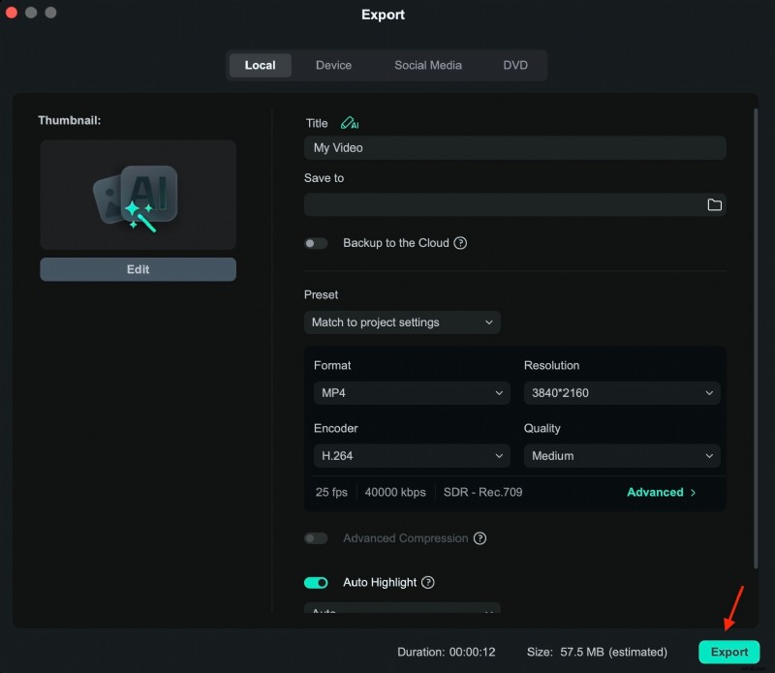The width and height of the screenshot is (775, 673).
Task: Open Advanced export settings
Action: [x=661, y=492]
